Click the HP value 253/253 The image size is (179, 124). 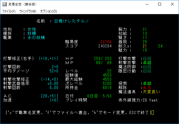[103, 59]
